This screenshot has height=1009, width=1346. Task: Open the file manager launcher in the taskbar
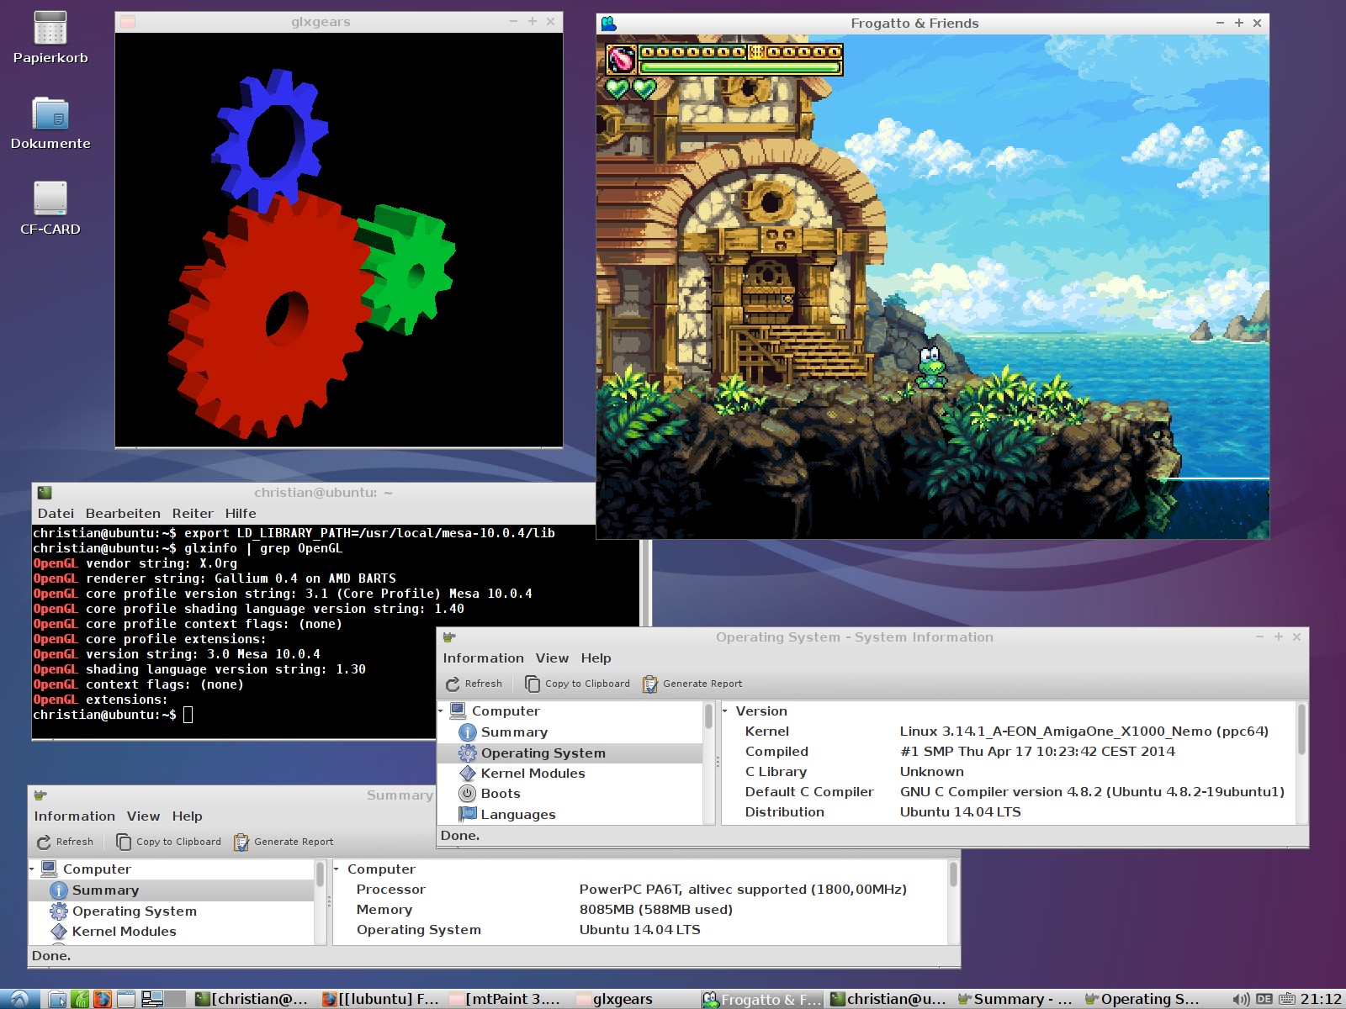(57, 999)
